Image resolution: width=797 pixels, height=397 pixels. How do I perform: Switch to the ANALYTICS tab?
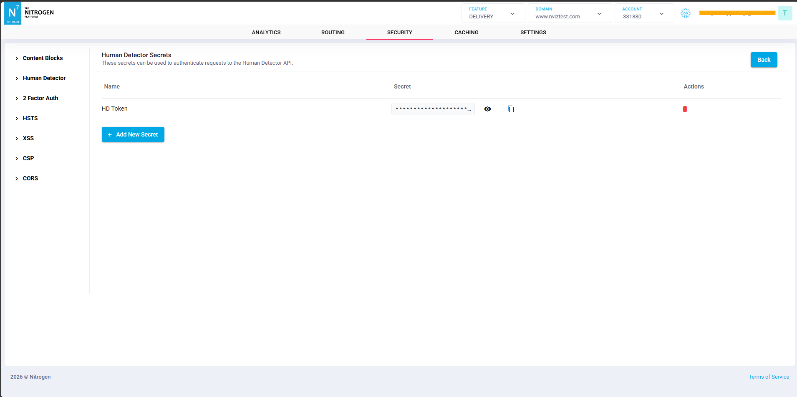coord(266,32)
